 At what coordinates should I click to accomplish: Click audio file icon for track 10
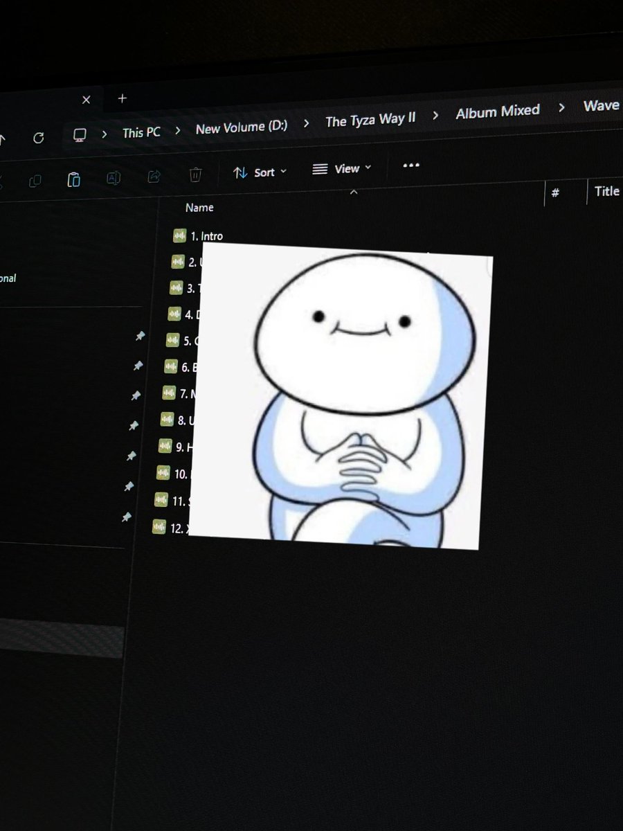163,473
